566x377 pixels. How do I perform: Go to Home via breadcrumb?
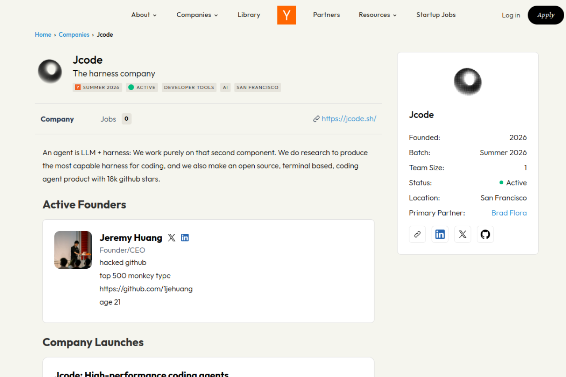click(43, 34)
